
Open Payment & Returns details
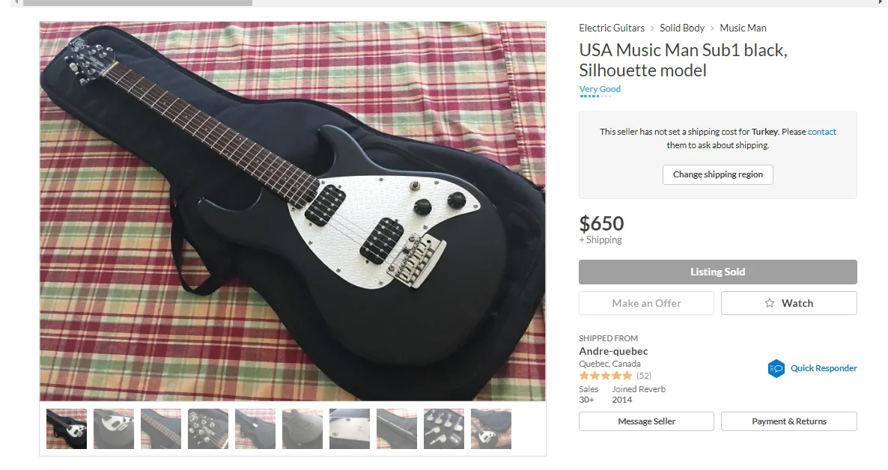click(789, 421)
